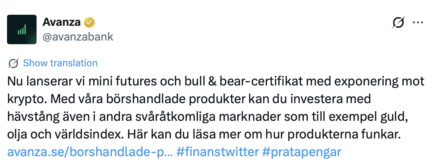Click the word "krypto" in the post

24,99
